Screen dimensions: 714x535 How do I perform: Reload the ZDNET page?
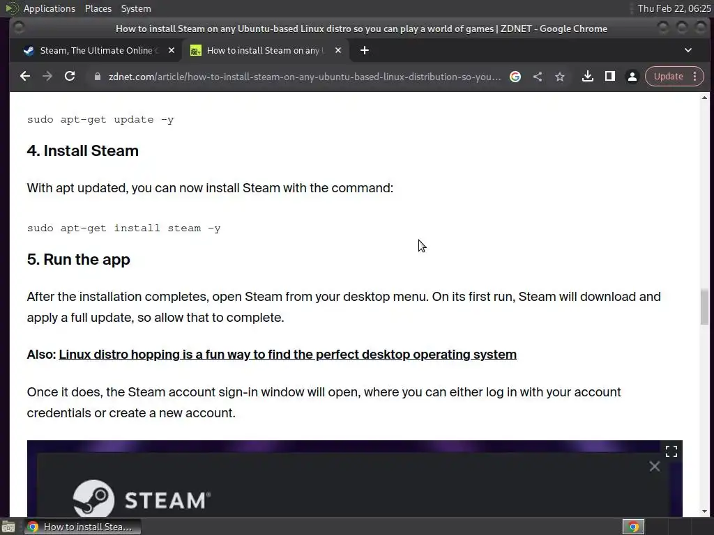click(x=70, y=77)
